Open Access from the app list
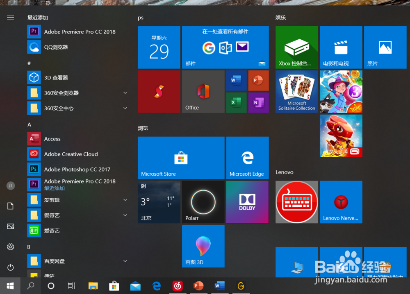 click(x=77, y=139)
